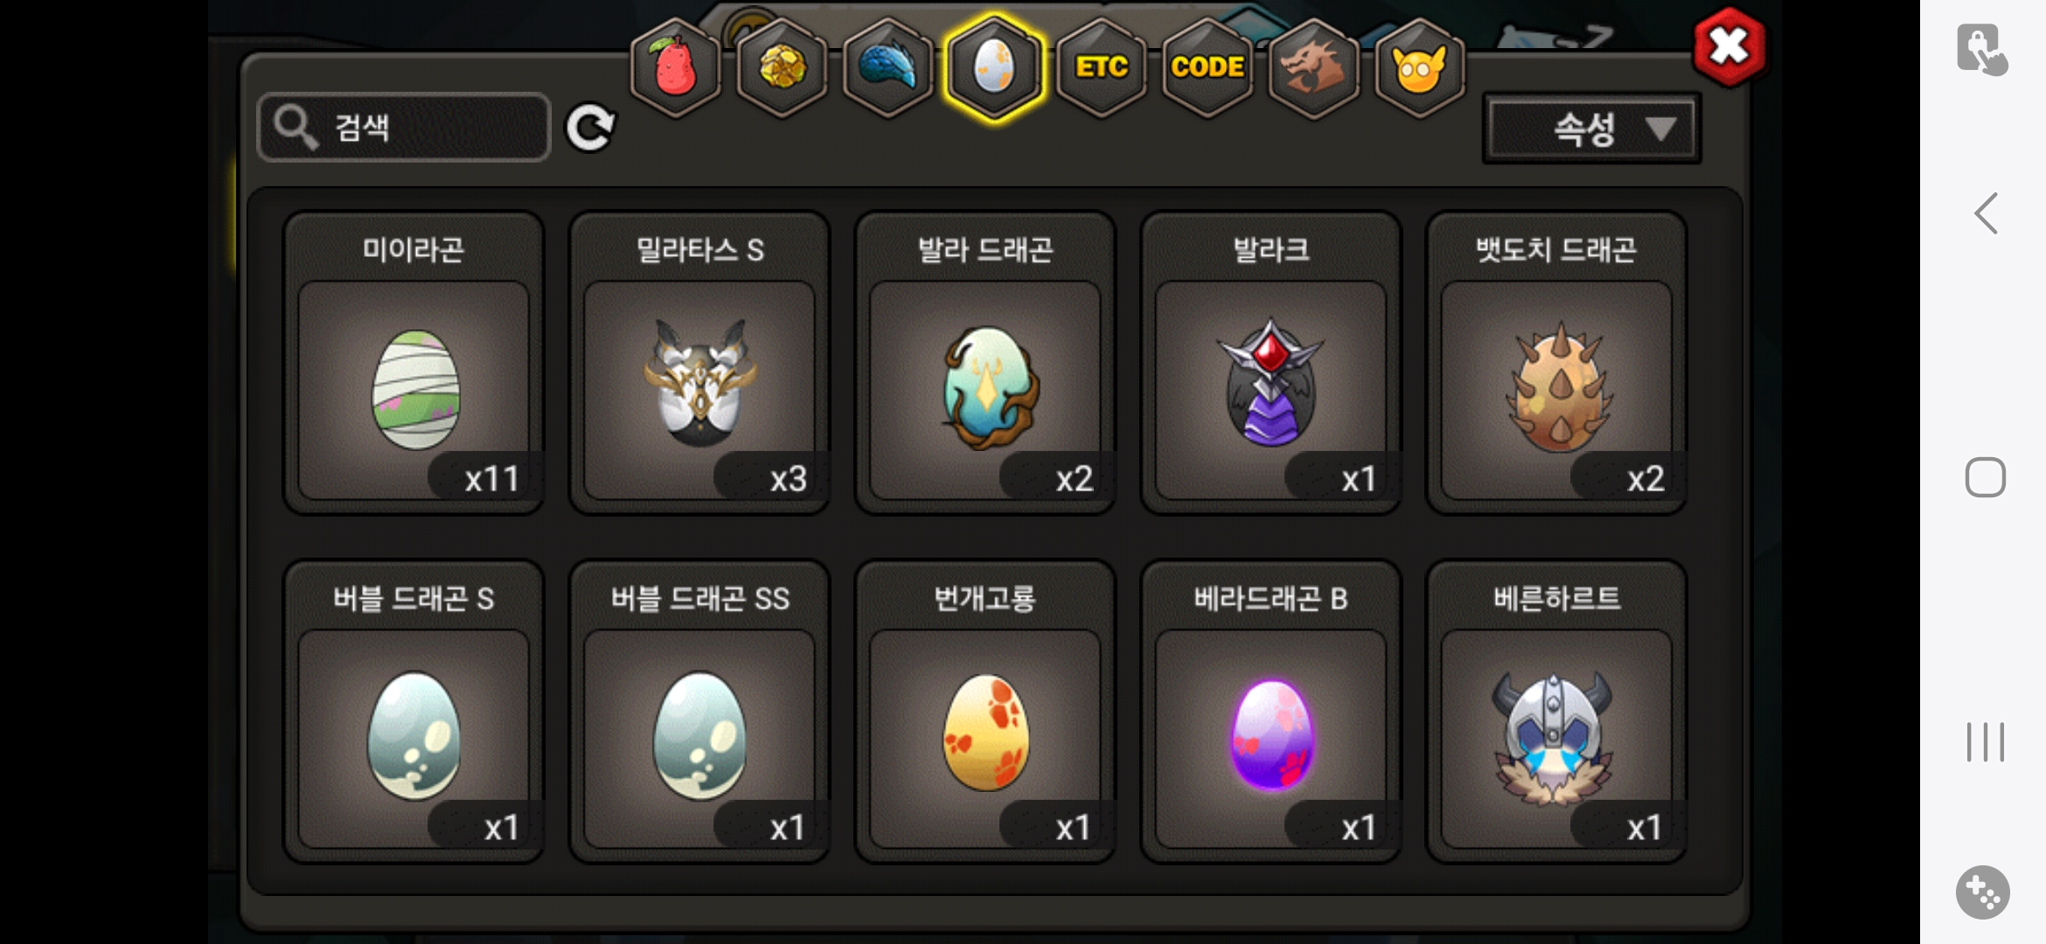Expand the 속성 sort dropdown
2046x944 pixels.
(1591, 129)
